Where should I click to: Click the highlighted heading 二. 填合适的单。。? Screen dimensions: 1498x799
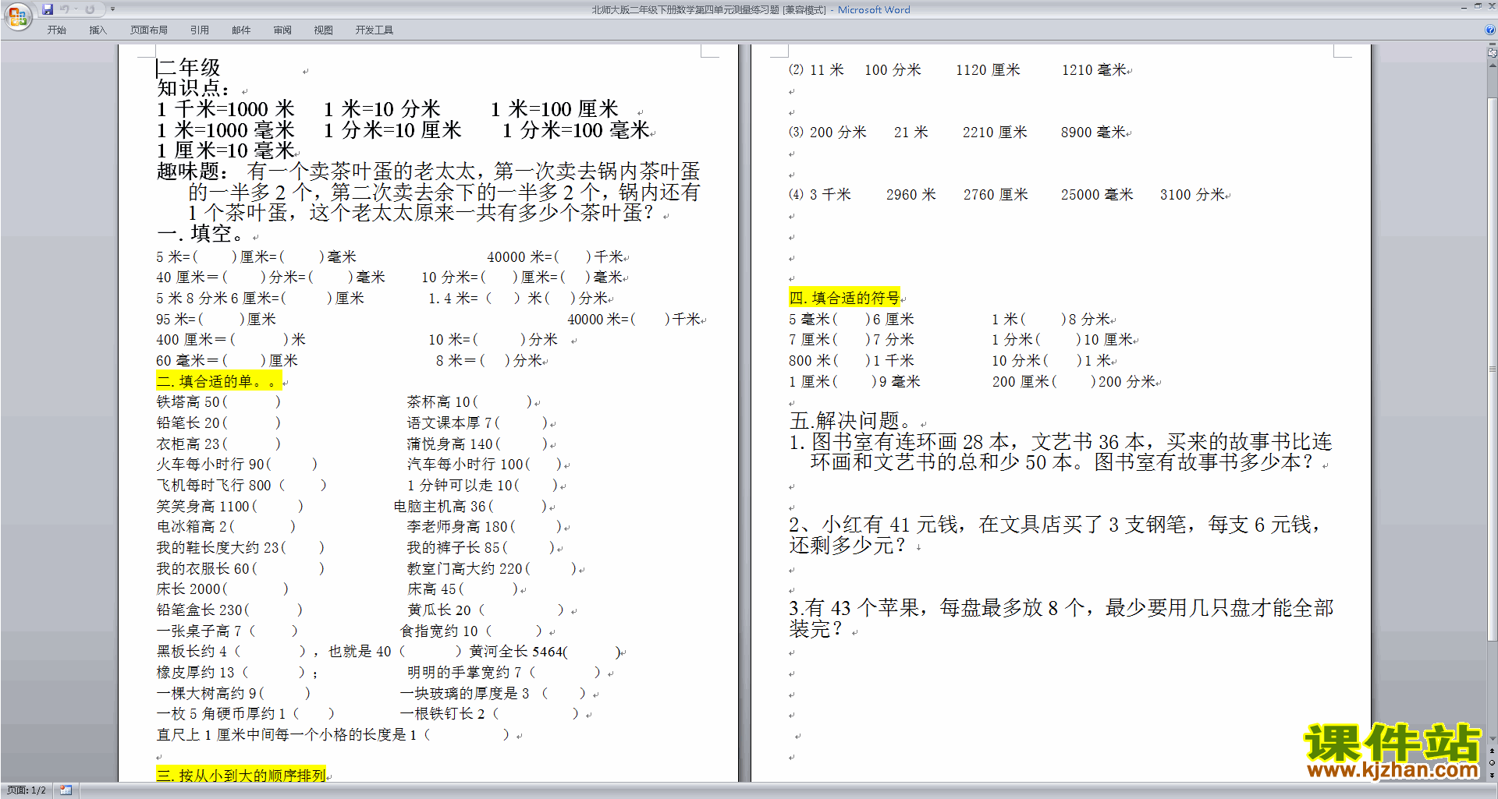click(218, 380)
